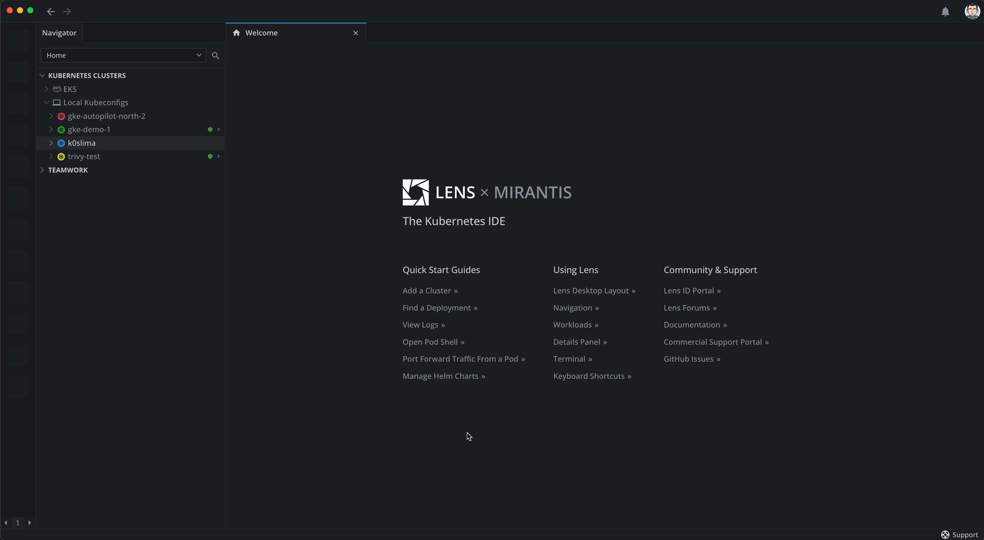Viewport: 984px width, 540px height.
Task: Open the user profile avatar
Action: 972,11
